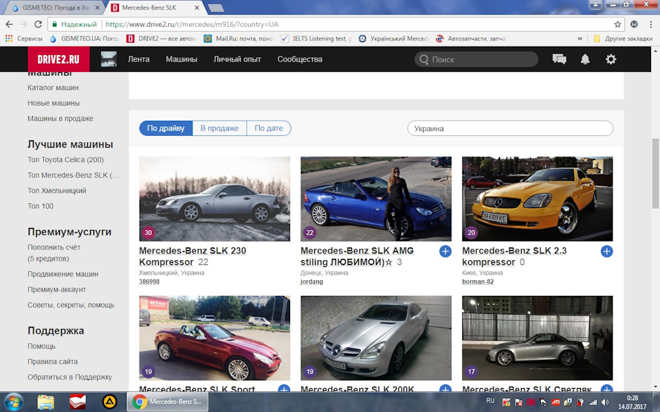This screenshot has width=660, height=412.
Task: Open the Windows Start menu
Action: (x=14, y=402)
